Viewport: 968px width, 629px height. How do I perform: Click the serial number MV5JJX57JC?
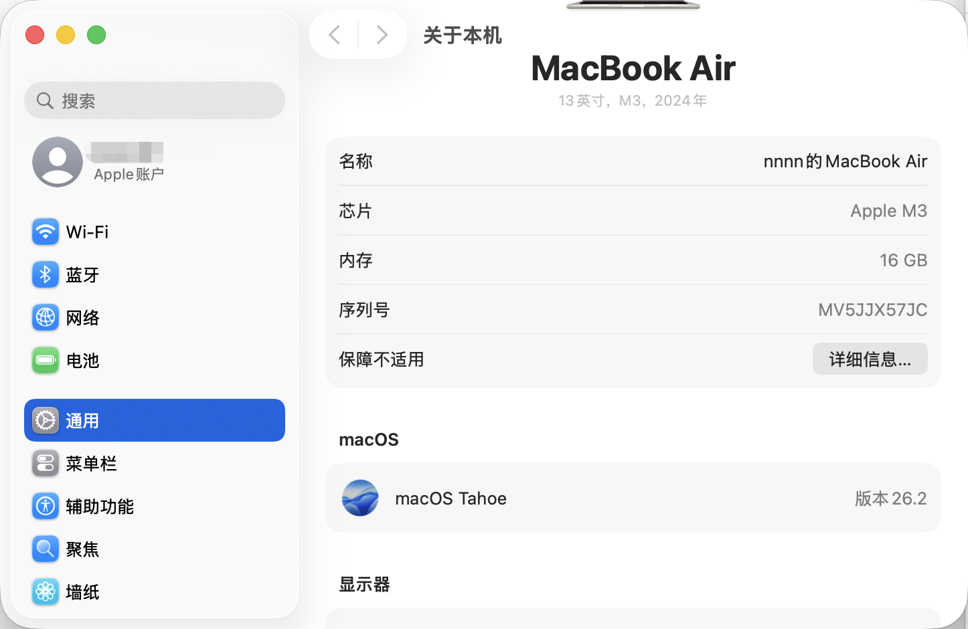point(872,310)
